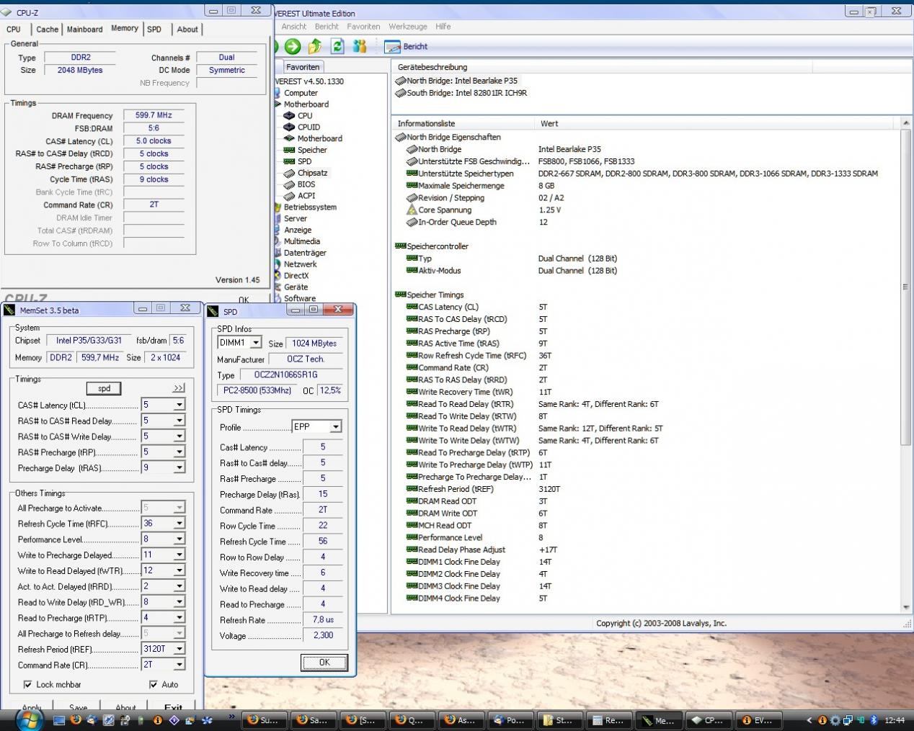Select Betriebssystem in the EVEREST tree
914x731 pixels.
310,207
